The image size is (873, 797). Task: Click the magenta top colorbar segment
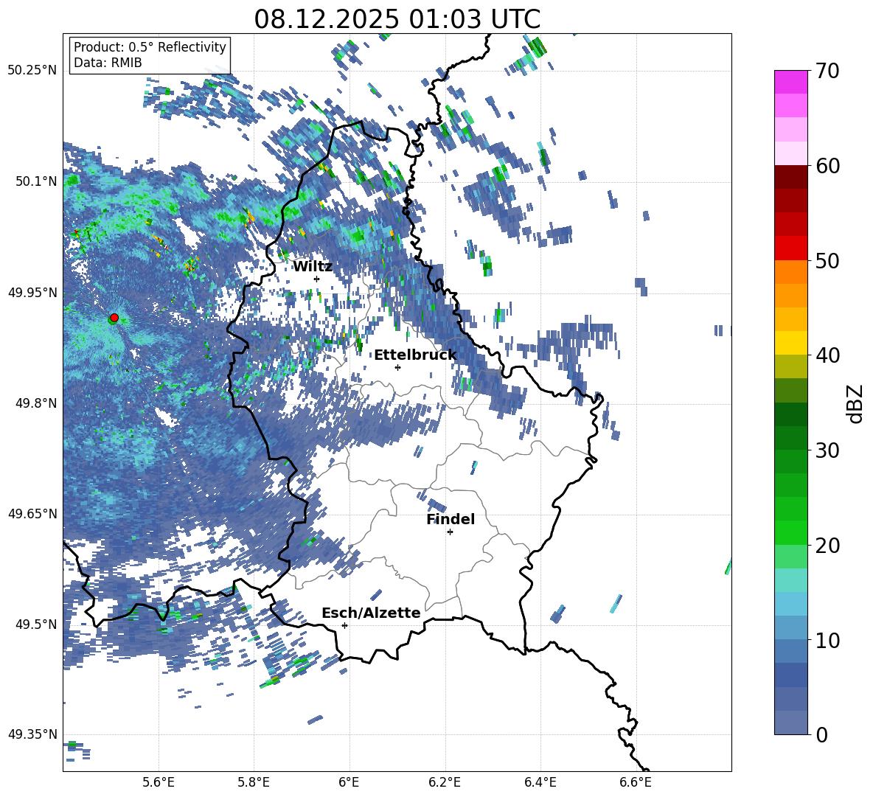(790, 82)
